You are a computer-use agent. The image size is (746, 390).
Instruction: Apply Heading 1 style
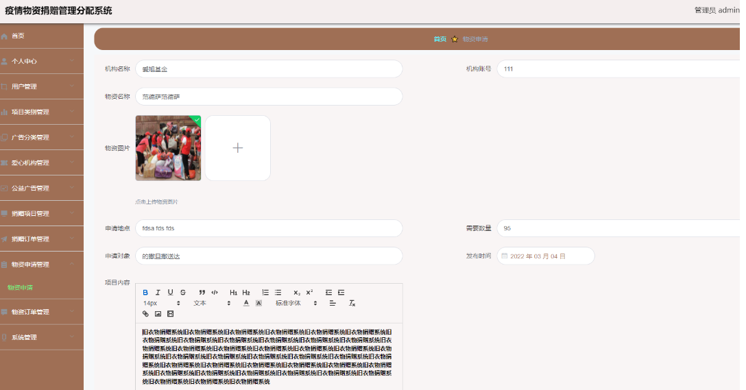click(x=233, y=293)
